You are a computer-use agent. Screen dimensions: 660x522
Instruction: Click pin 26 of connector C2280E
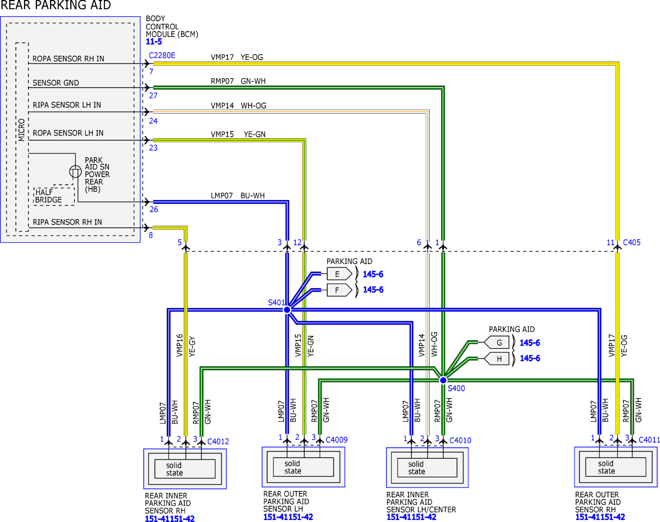click(x=154, y=209)
